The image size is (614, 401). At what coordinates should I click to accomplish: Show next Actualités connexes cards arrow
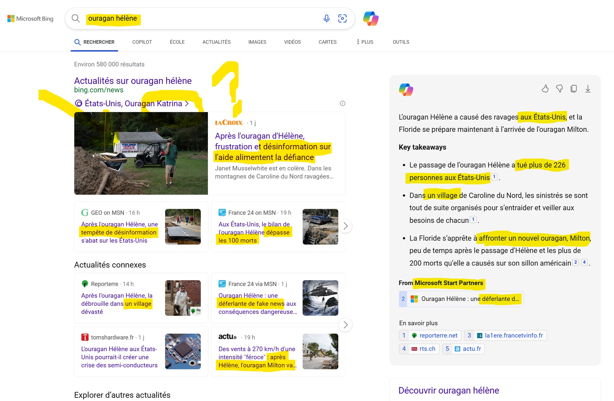(x=345, y=325)
